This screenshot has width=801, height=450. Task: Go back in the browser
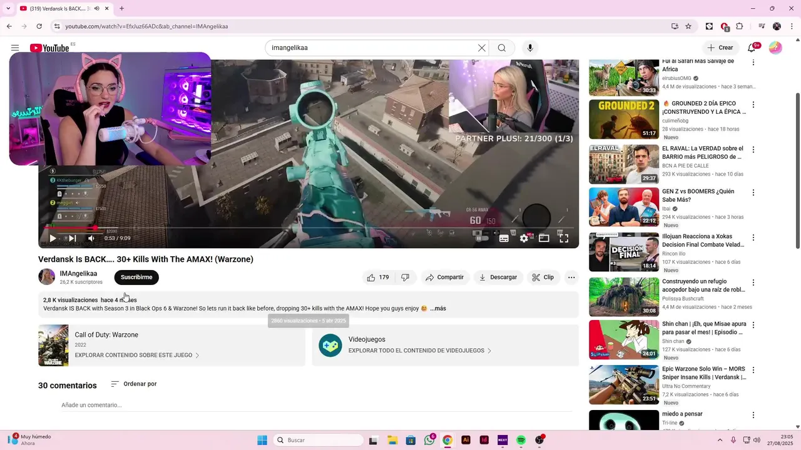(x=9, y=26)
